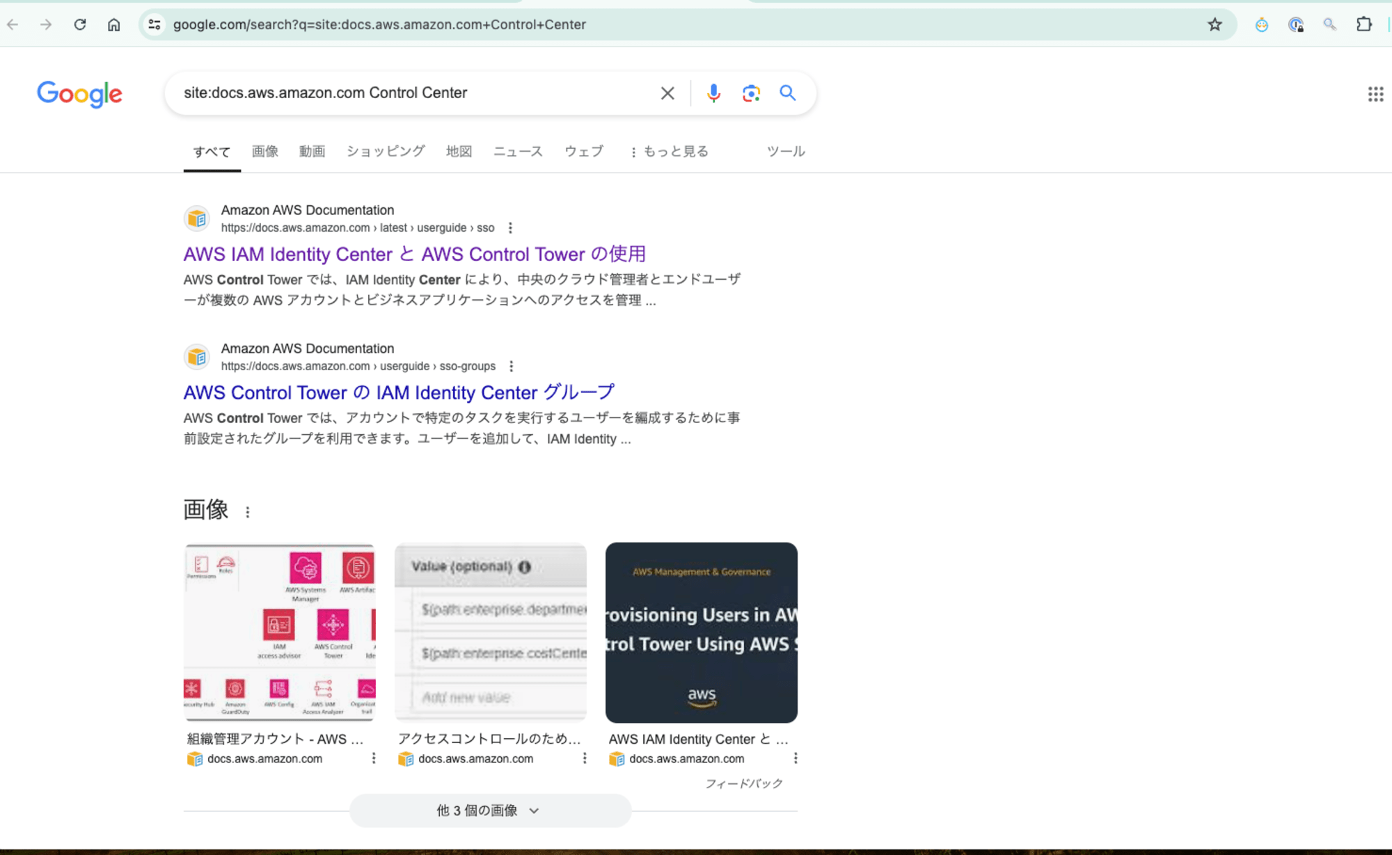Select the すべて tab
This screenshot has height=855, width=1392.
(212, 152)
